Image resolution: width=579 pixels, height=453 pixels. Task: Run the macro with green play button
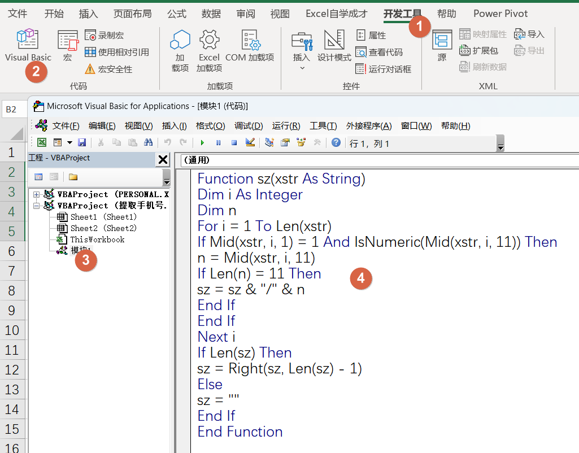click(202, 142)
